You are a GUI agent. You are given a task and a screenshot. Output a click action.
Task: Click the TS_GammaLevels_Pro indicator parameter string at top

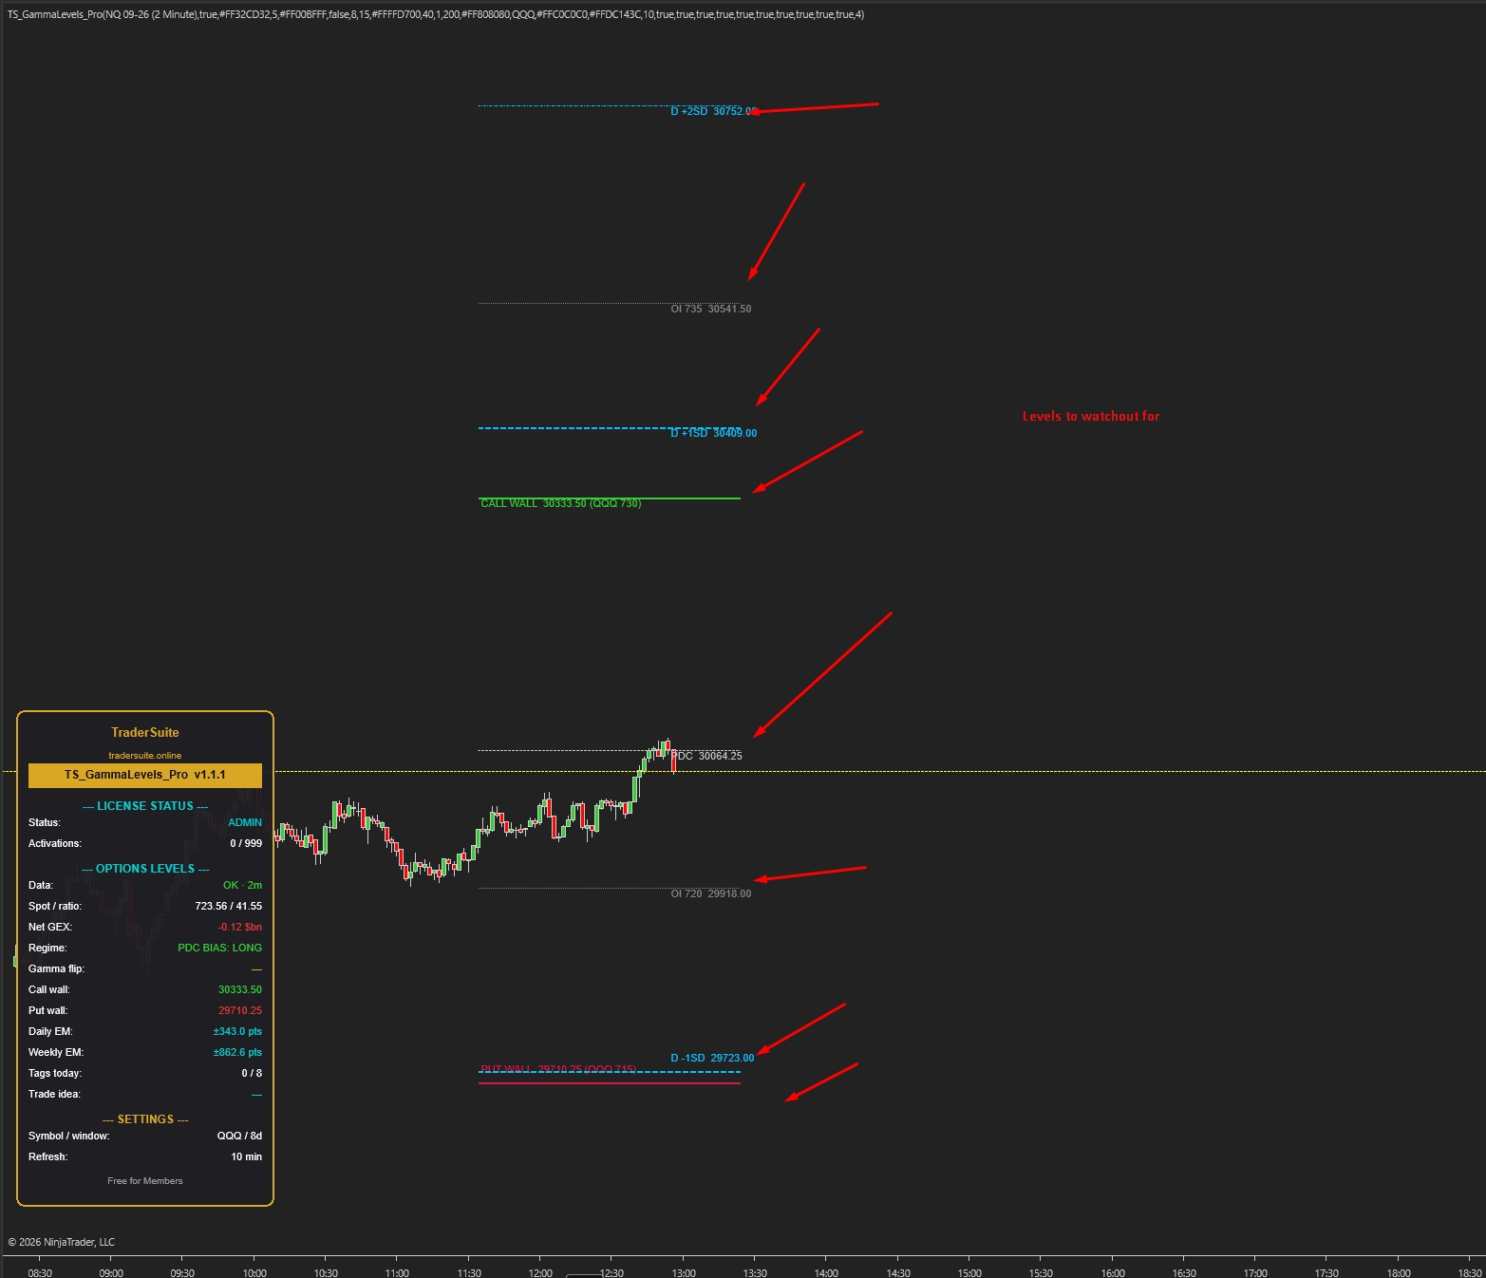[436, 14]
